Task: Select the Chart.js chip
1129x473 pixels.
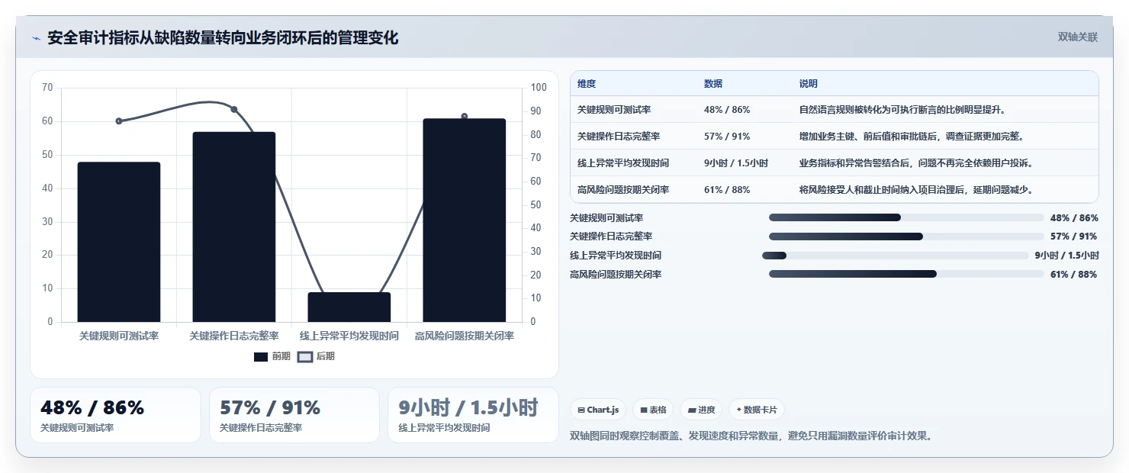Action: coord(597,410)
